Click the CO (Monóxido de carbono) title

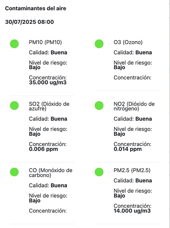point(51,173)
